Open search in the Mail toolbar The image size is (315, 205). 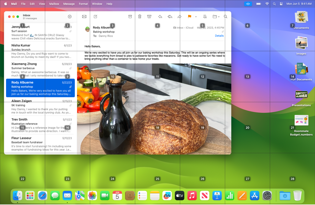tap(226, 16)
